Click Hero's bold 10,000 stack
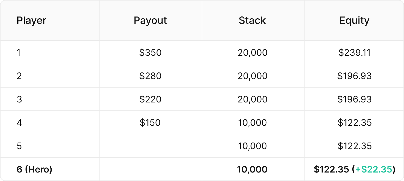 click(x=252, y=169)
